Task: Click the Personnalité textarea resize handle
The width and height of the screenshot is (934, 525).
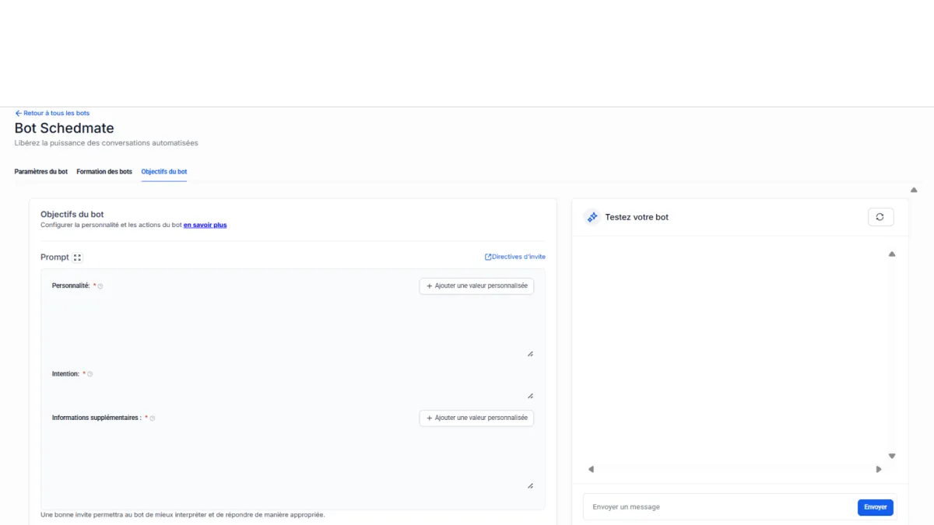Action: pyautogui.click(x=530, y=354)
